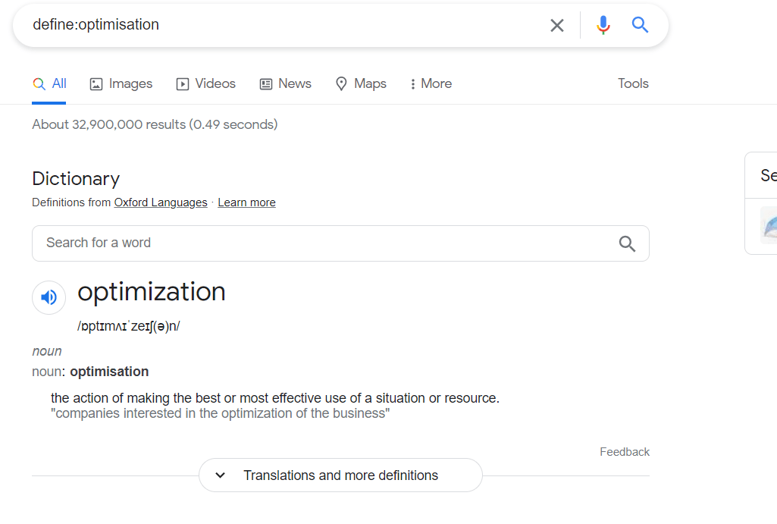Expand Translations and more definitions

[340, 475]
